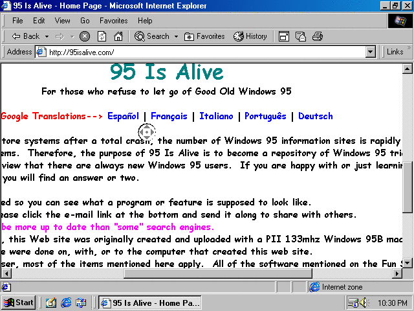Viewport: 414px width, 311px height.
Task: Click the Windows 95 tagline text
Action: pos(167,91)
